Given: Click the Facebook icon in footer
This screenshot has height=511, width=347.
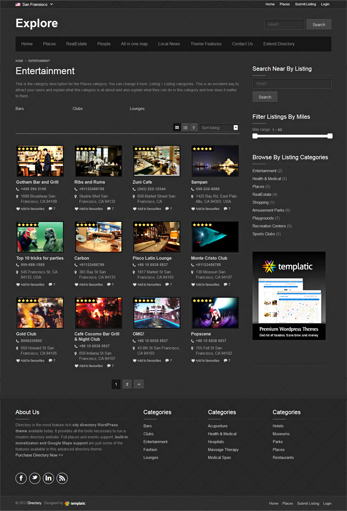Looking at the screenshot, I should pos(21,478).
